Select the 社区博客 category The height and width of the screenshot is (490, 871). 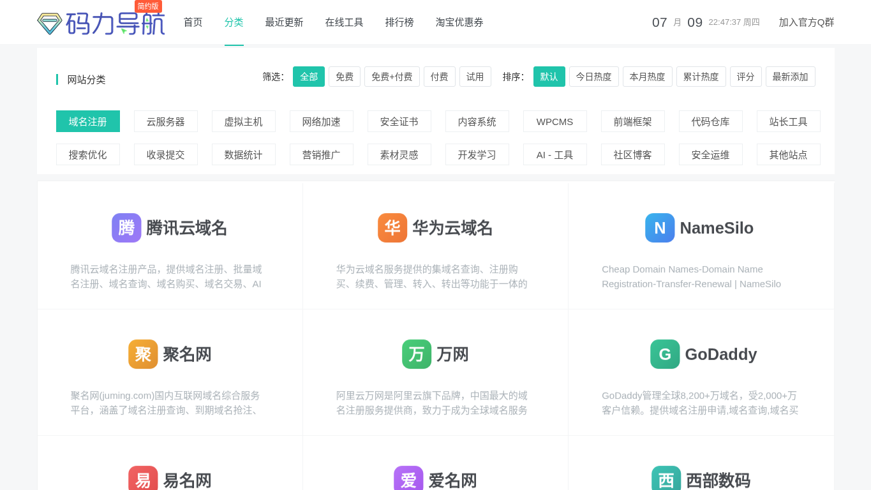tap(633, 154)
